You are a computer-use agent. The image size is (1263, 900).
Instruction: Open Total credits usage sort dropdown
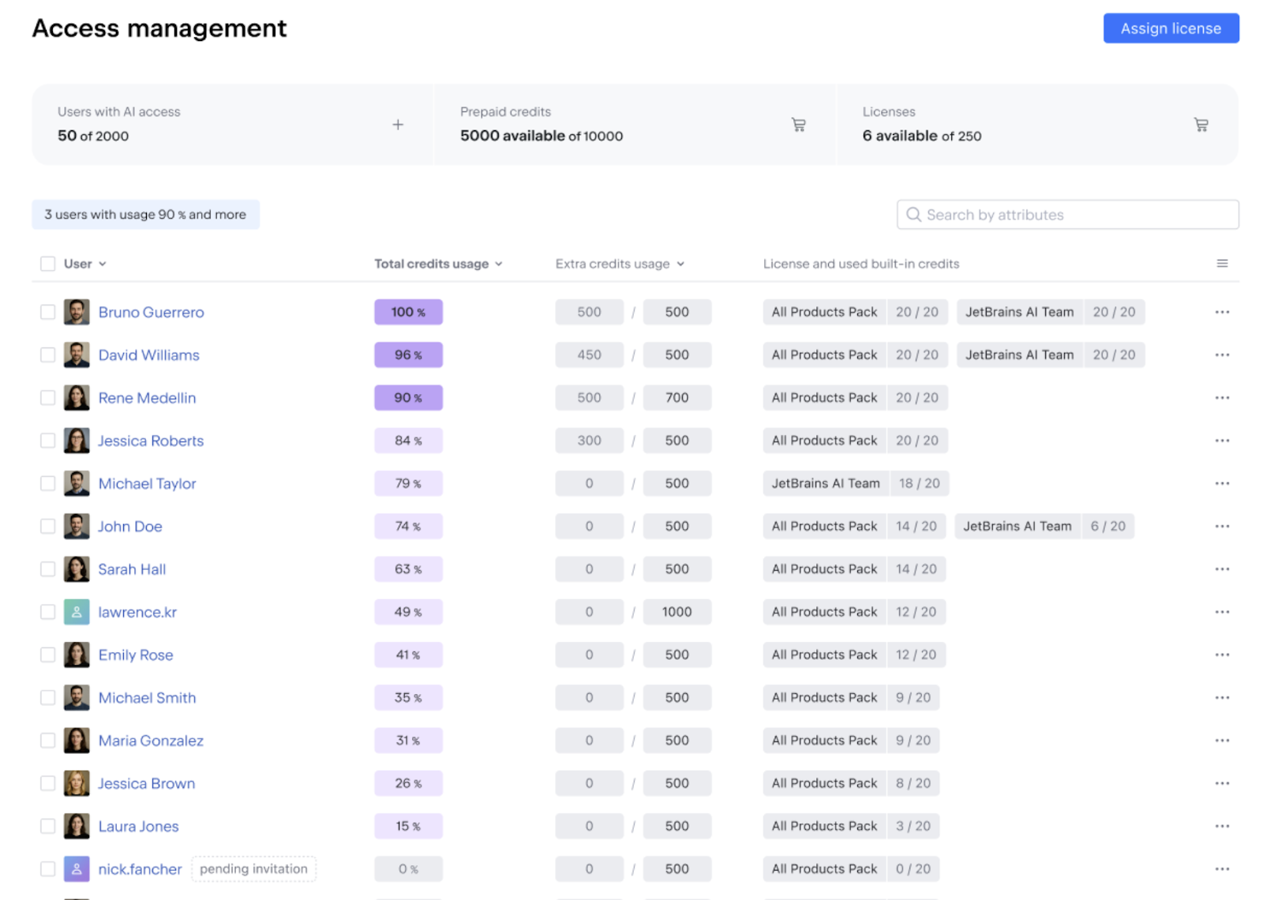click(498, 264)
